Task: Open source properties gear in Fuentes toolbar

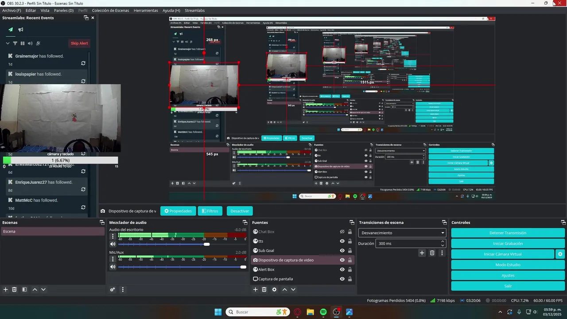Action: tap(274, 289)
